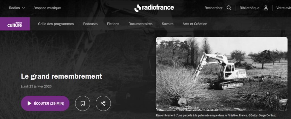This screenshot has height=119, width=291.
Task: Open the France Culture logo badge
Action: tap(15, 24)
